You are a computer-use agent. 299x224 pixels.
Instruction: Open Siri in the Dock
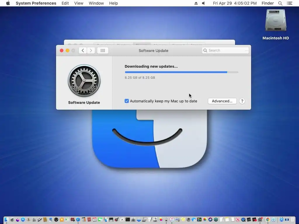pos(210,220)
